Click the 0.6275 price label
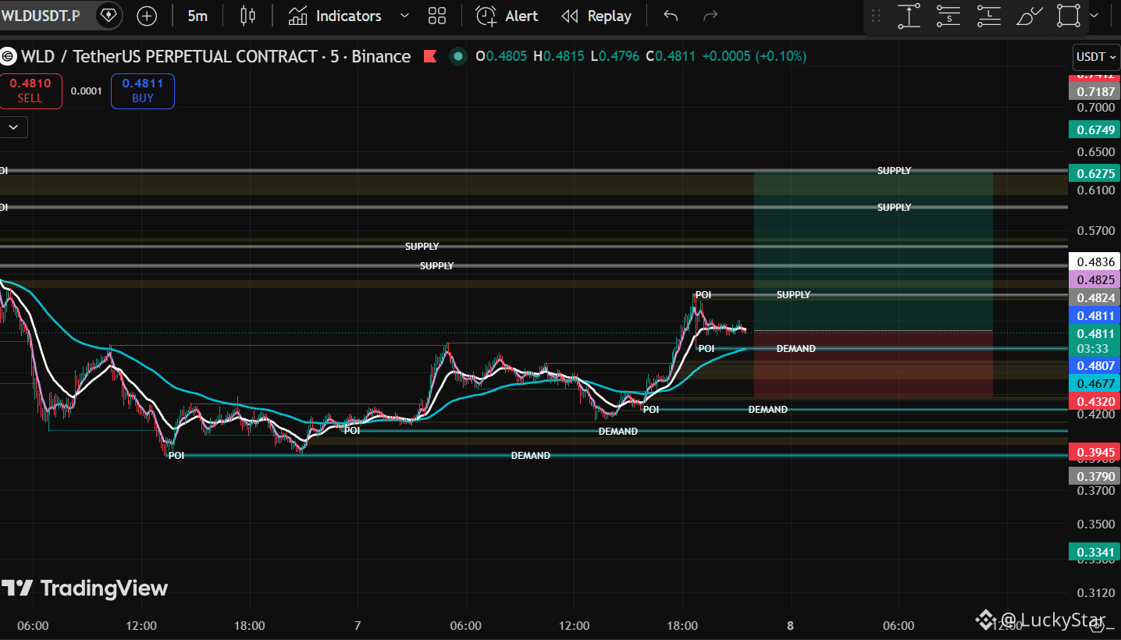 (x=1094, y=173)
